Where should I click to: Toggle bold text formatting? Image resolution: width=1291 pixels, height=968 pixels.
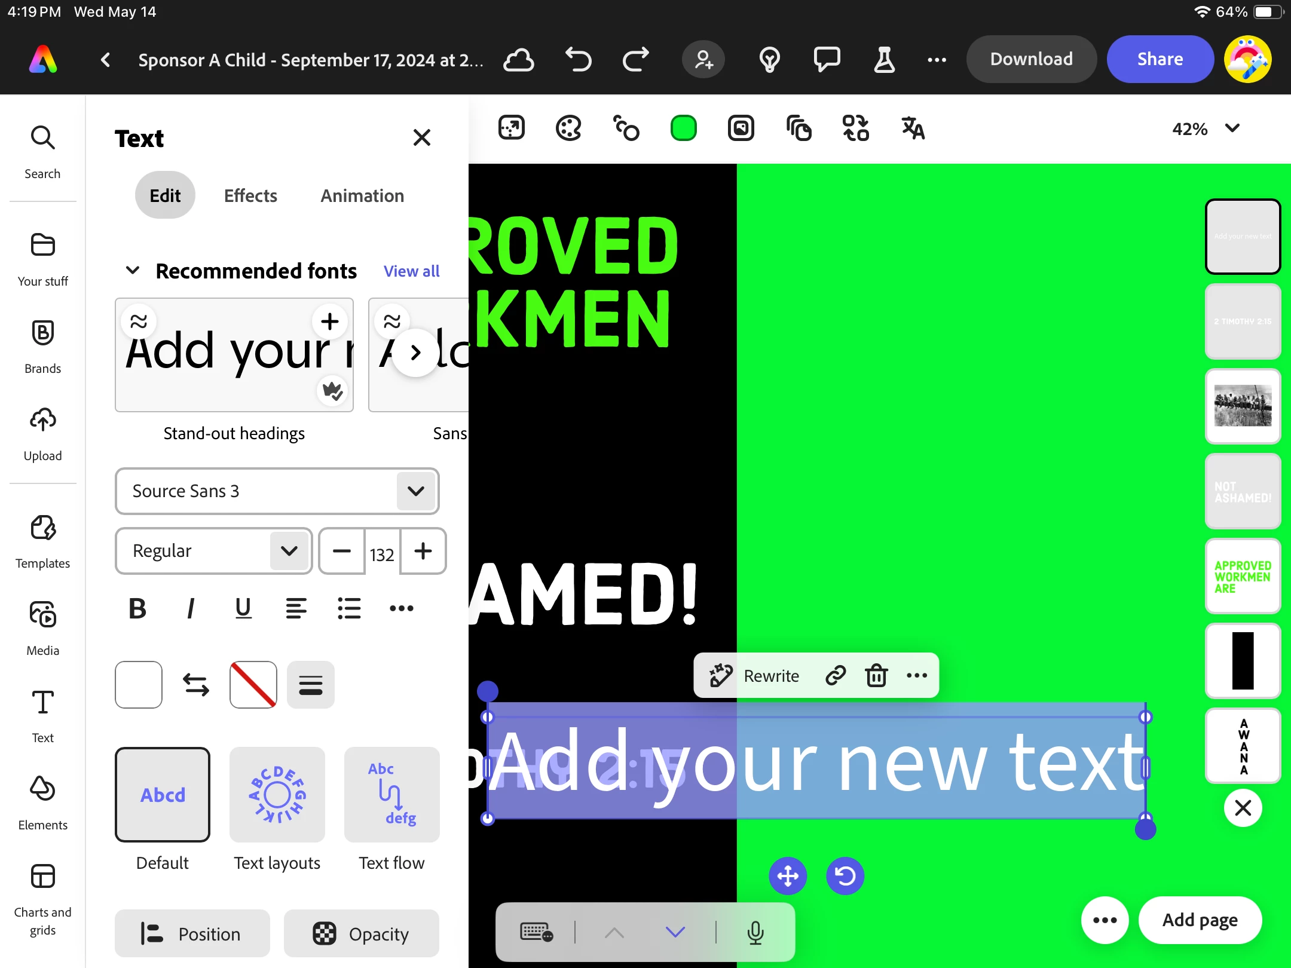[x=137, y=609]
